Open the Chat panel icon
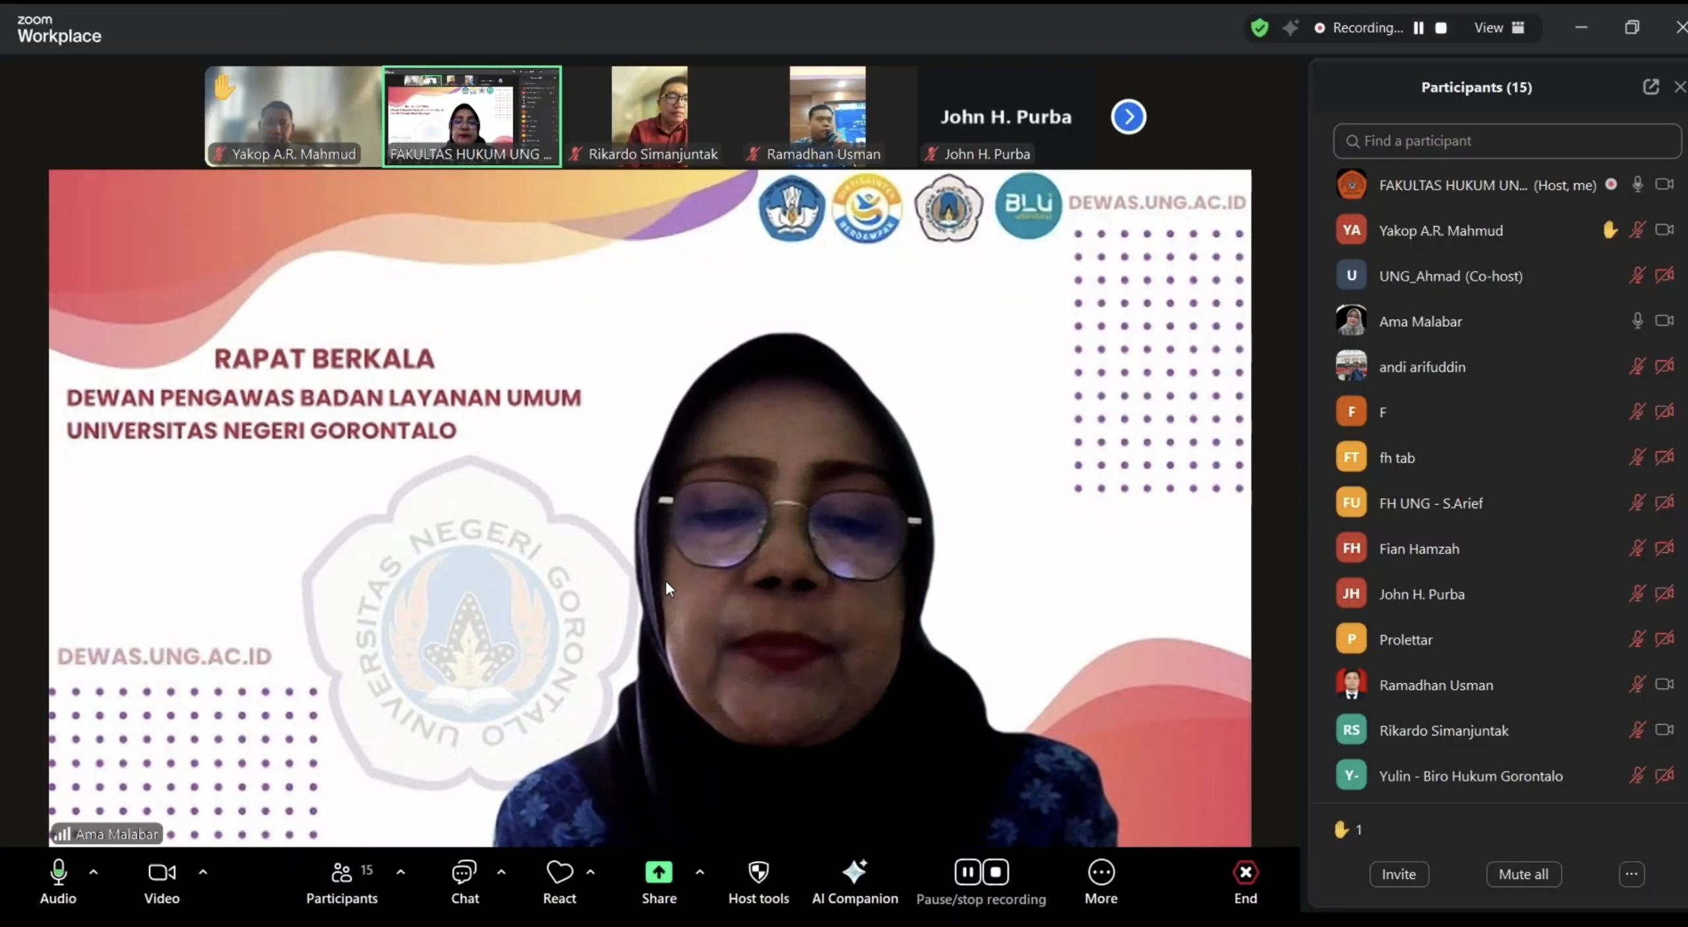The height and width of the screenshot is (927, 1688). tap(464, 873)
